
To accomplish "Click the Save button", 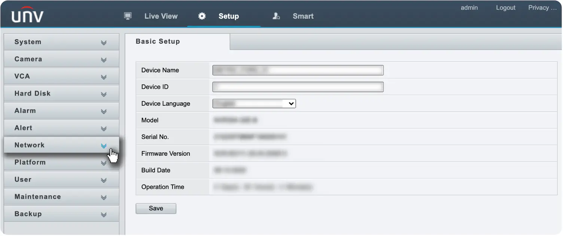I will (x=156, y=208).
